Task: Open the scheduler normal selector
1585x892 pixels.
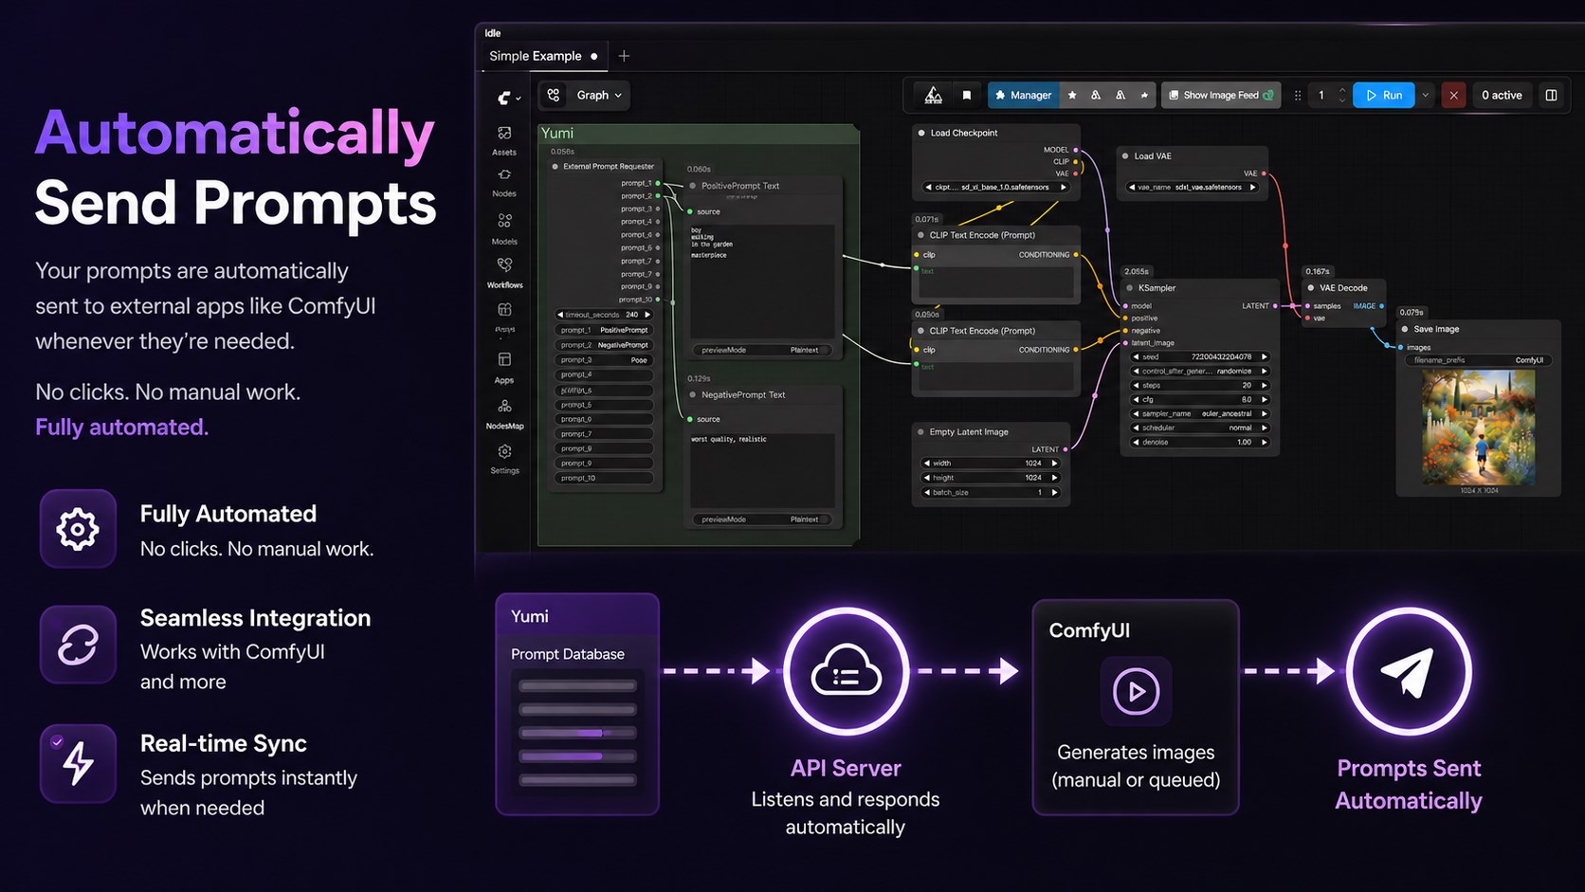Action: [x=1199, y=428]
